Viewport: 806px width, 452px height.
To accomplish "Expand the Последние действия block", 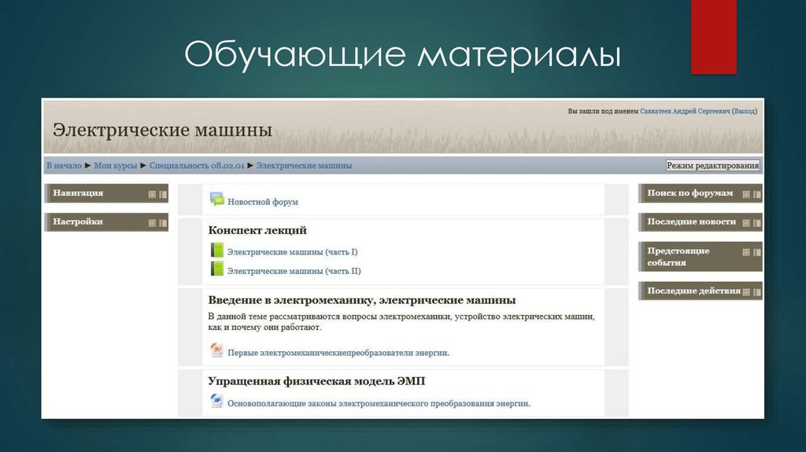I will pyautogui.click(x=746, y=292).
